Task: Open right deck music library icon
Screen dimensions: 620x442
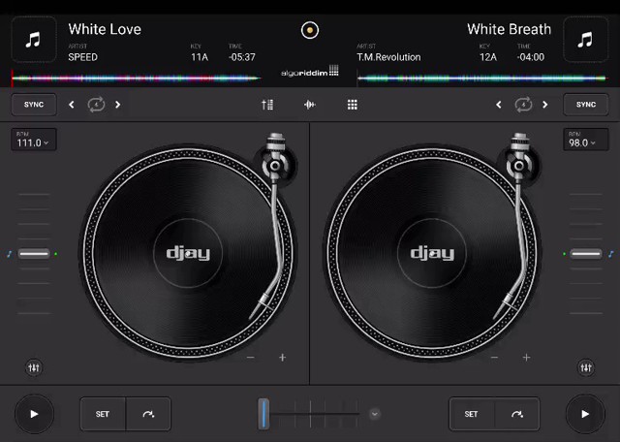Action: (585, 40)
